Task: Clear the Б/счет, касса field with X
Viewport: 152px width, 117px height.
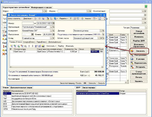Action: point(101,38)
